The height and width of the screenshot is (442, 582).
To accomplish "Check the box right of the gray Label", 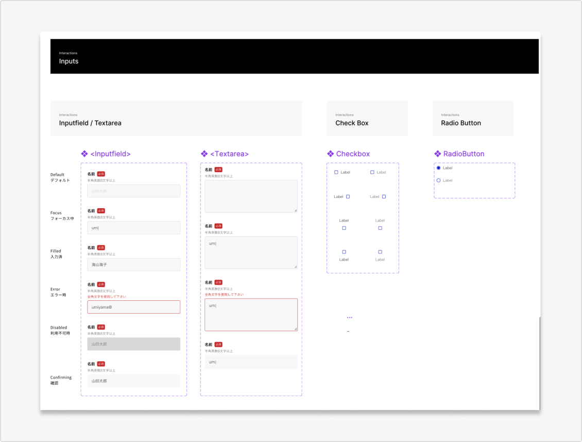I will (x=384, y=197).
